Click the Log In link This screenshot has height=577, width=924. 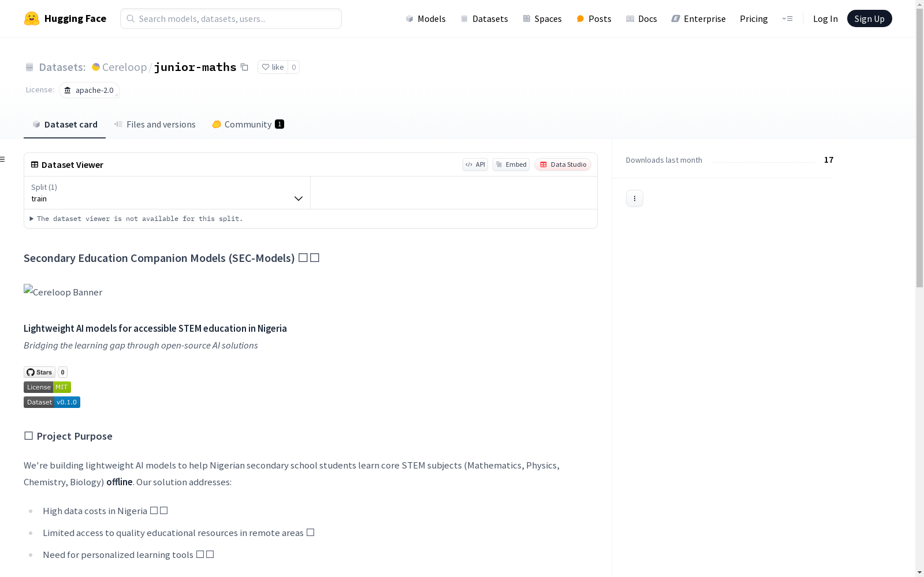825,18
